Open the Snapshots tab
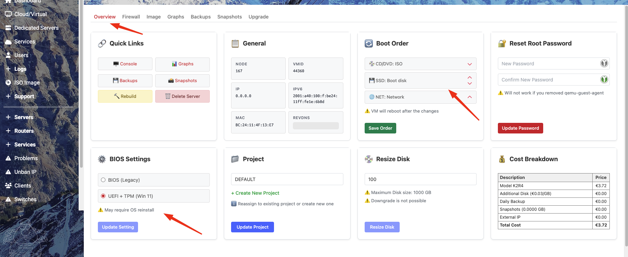 pos(229,17)
